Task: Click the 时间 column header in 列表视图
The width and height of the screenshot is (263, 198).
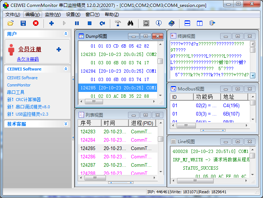Action: (115, 123)
